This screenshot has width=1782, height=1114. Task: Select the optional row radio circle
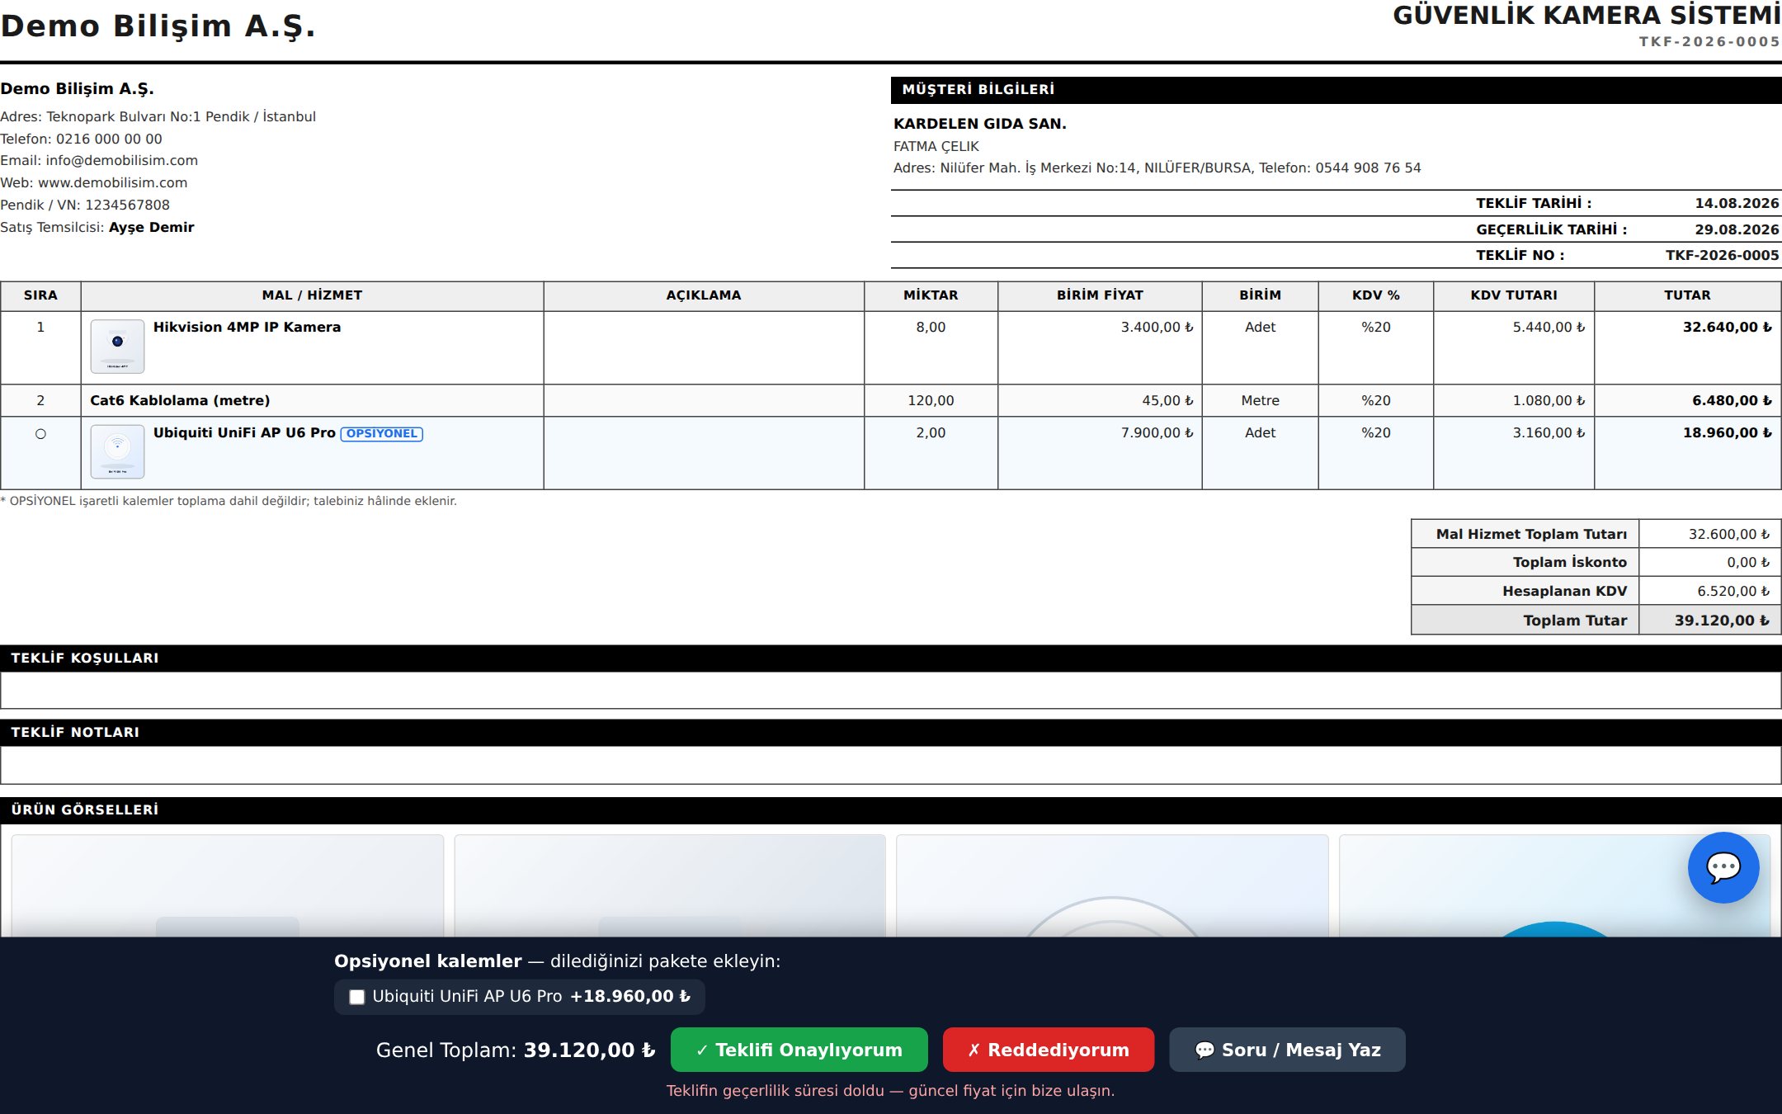(40, 433)
